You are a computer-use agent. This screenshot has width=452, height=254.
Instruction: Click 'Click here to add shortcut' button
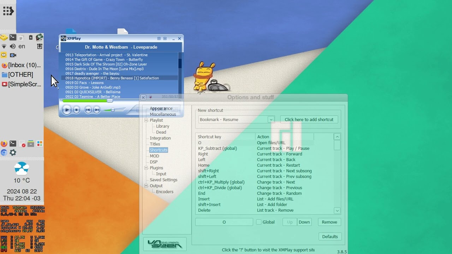309,120
